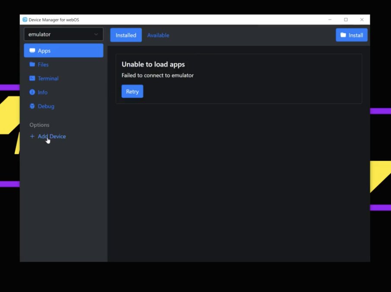Click the 'Unable to load apps' heading
Screen dimensions: 391x292
[153, 64]
